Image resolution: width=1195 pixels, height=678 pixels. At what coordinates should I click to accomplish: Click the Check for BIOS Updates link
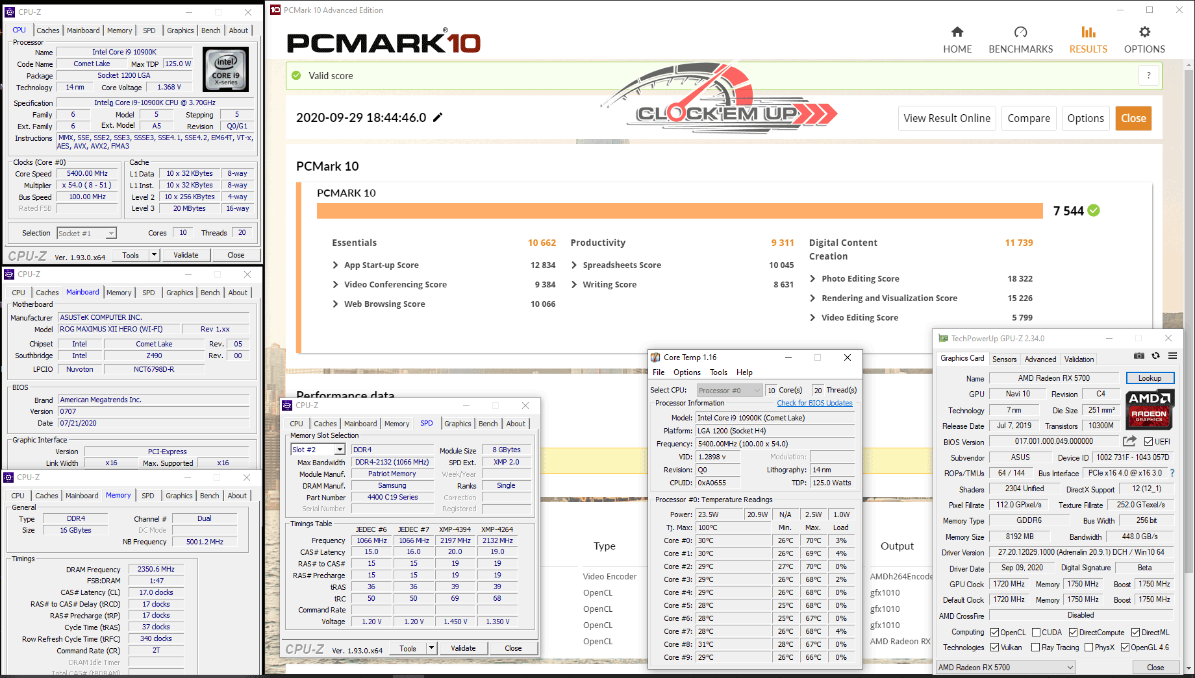pyautogui.click(x=814, y=403)
